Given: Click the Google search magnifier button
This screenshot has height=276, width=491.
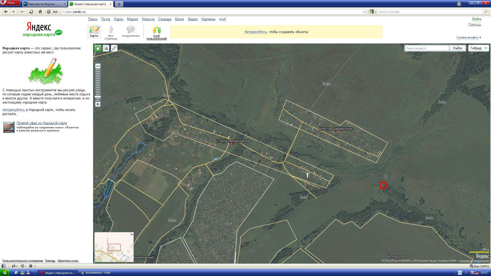Looking at the screenshot, I should click(x=486, y=11).
